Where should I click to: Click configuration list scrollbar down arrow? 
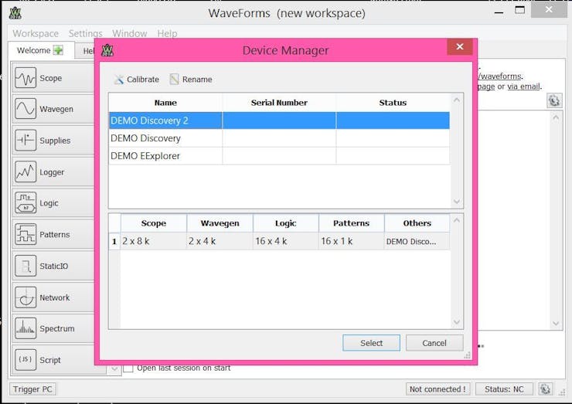pyautogui.click(x=457, y=322)
